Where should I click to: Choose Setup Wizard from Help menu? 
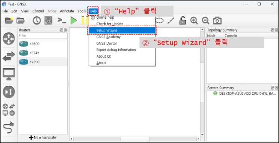tap(122, 30)
